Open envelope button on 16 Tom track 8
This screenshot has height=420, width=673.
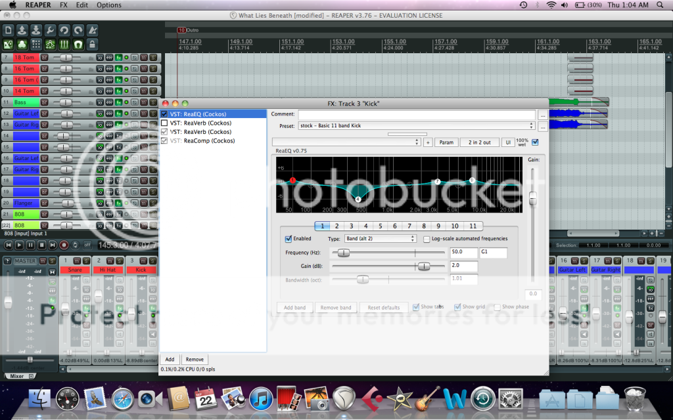tap(109, 68)
